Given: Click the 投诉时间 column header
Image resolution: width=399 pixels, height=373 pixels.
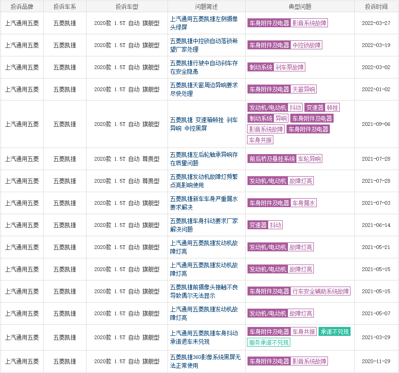Looking at the screenshot, I should [x=376, y=7].
